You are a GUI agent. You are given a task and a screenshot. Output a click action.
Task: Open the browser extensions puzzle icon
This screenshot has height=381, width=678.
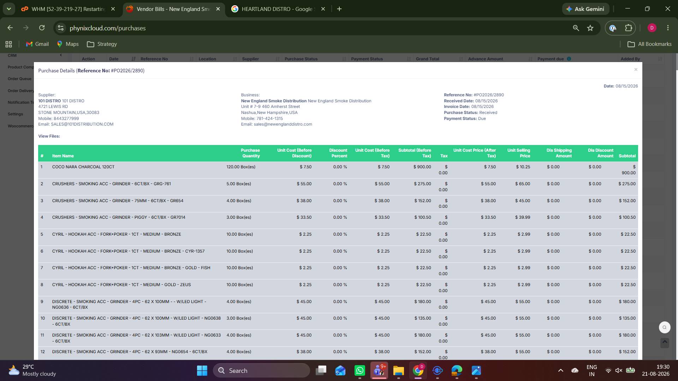tap(629, 28)
